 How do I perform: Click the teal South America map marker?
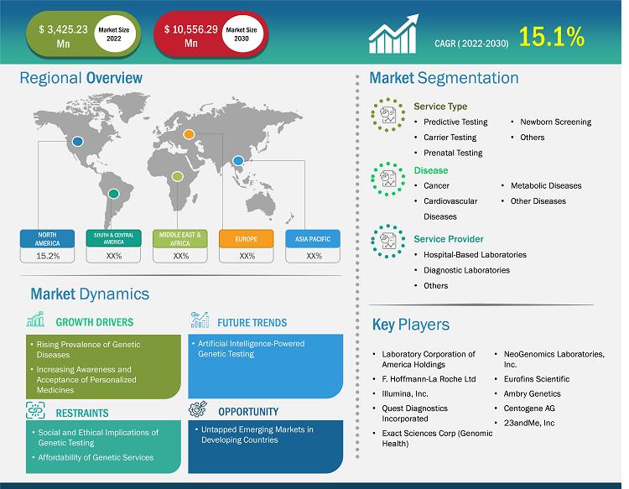[113, 194]
